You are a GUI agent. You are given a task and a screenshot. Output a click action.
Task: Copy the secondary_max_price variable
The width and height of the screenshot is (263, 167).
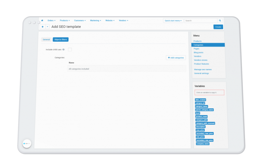pos(205,134)
